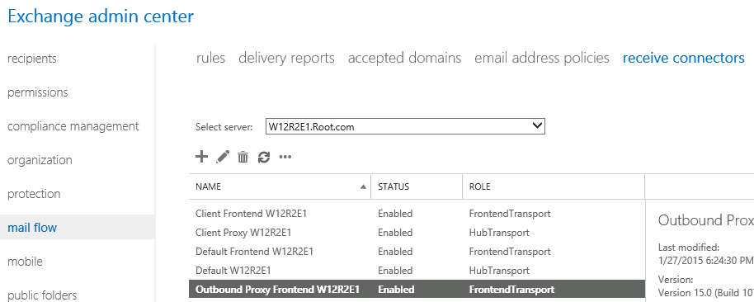754x302 pixels.
Task: Click the pencil edit connector icon
Action: pos(223,157)
